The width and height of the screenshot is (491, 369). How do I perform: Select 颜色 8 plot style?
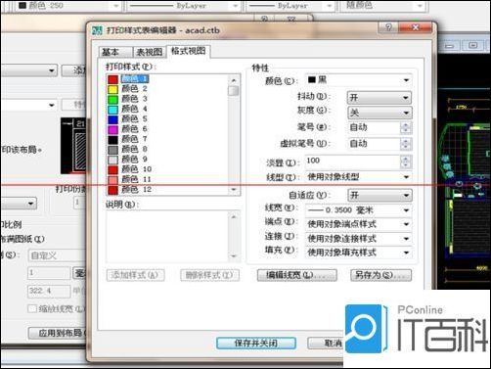tap(134, 149)
